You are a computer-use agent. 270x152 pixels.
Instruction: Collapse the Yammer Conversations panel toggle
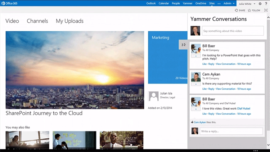pyautogui.click(x=183, y=45)
